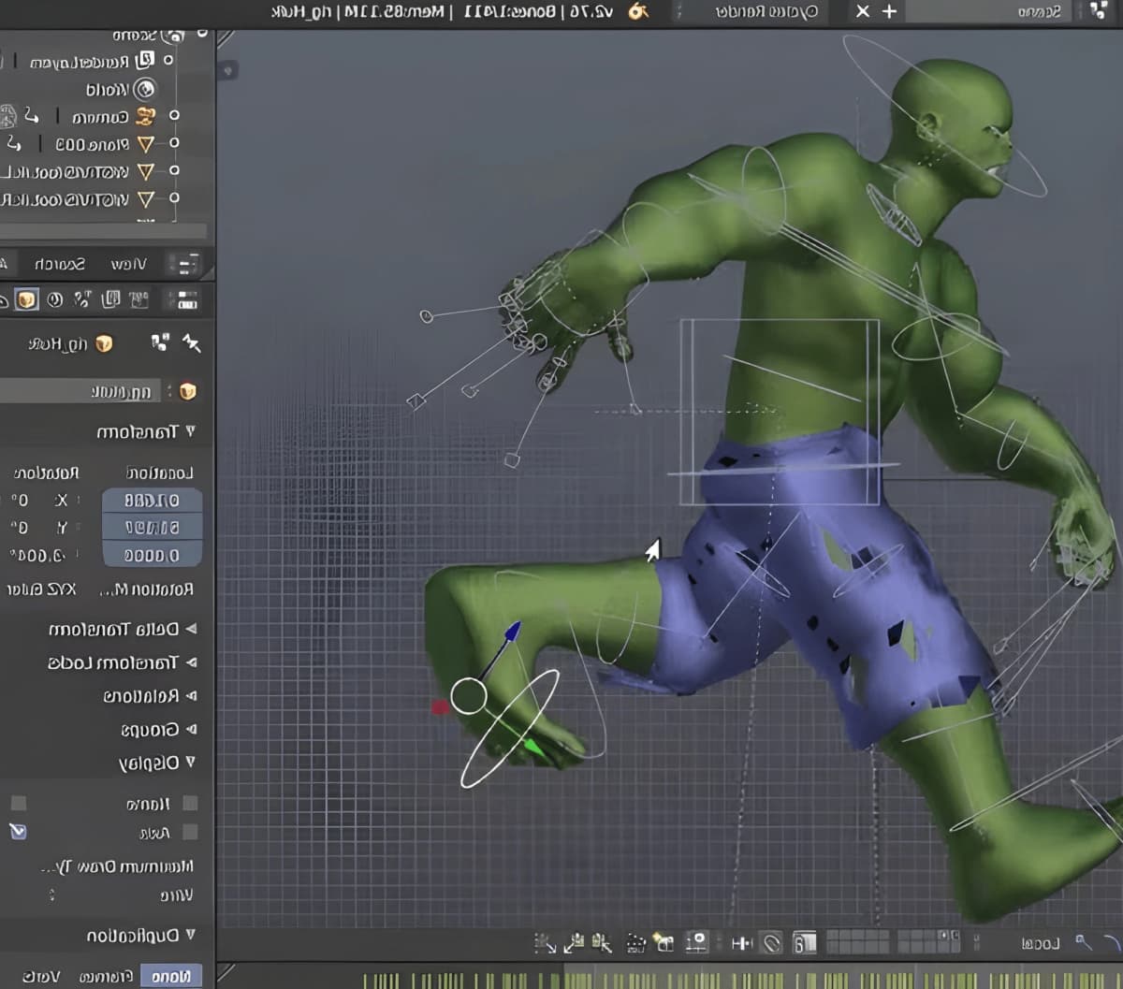Select the Verts duplication option
1123x989 pixels.
point(41,977)
